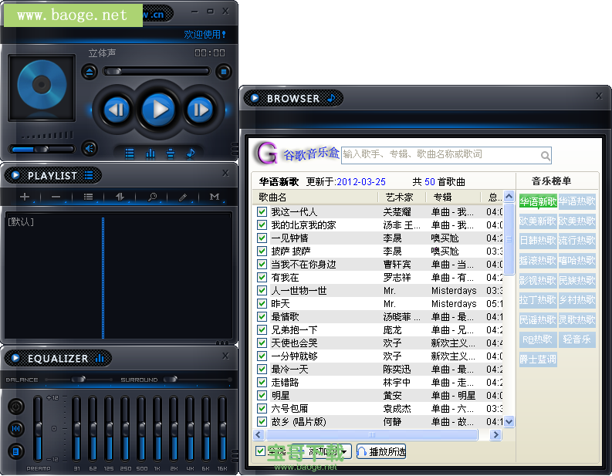
Task: Uncheck the song 天使也会哭
Action: pyautogui.click(x=262, y=343)
